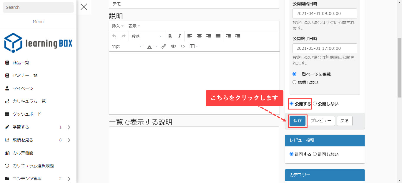Choose 許可しない for review posting
This screenshot has width=402, height=183.
pyautogui.click(x=315, y=154)
